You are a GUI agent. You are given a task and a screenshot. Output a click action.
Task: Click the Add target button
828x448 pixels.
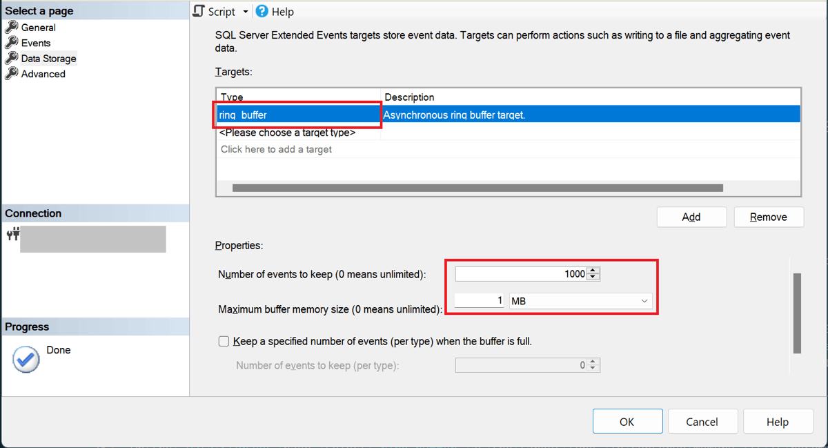pos(691,217)
